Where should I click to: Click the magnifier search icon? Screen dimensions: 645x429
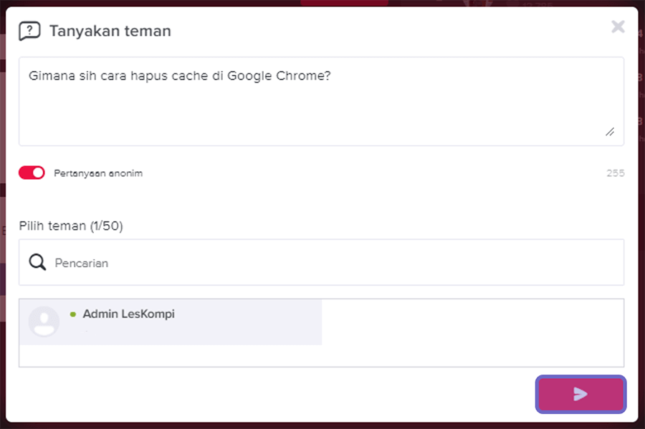click(37, 262)
